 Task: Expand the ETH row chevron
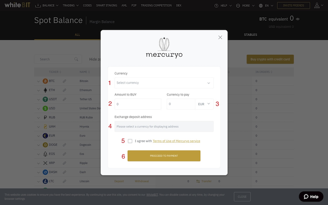(x=38, y=91)
